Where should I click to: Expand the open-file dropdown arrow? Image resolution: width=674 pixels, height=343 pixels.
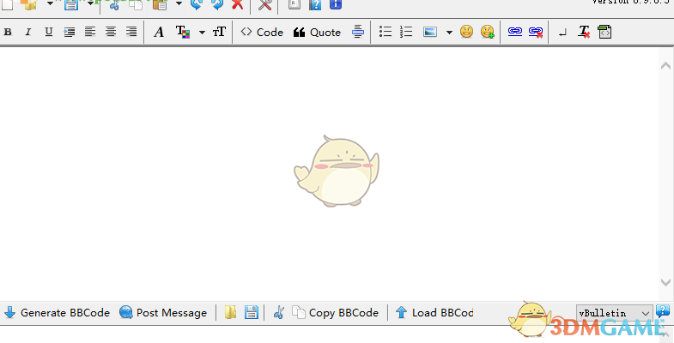tap(50, 4)
